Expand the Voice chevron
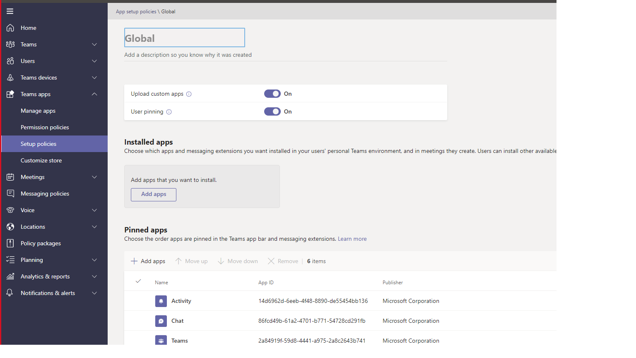 pos(94,210)
